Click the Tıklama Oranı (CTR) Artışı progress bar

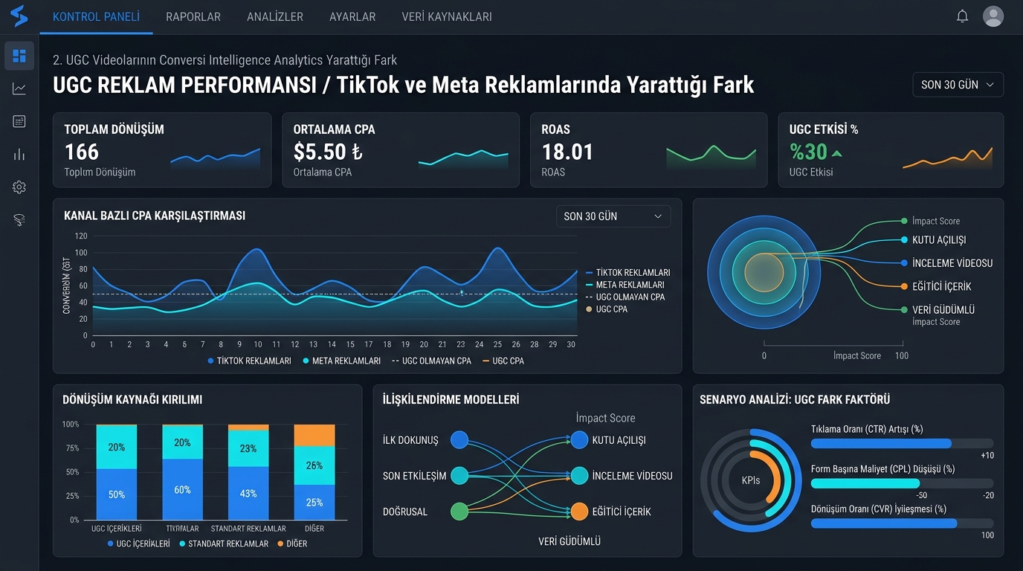(x=902, y=444)
